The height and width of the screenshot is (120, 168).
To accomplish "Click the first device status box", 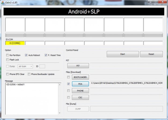I will 15,25.
